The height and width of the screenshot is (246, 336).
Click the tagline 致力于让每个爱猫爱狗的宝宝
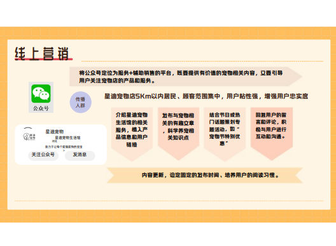pyautogui.click(x=64, y=146)
